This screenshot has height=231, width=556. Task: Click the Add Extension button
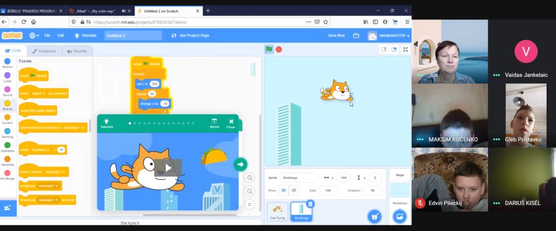[x=8, y=208]
